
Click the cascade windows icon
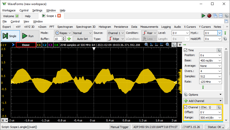pos(215,16)
